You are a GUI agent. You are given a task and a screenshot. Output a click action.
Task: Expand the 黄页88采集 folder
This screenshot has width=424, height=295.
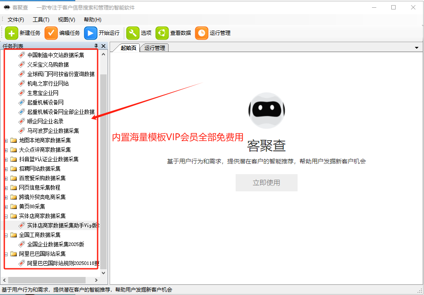pyautogui.click(x=6, y=207)
